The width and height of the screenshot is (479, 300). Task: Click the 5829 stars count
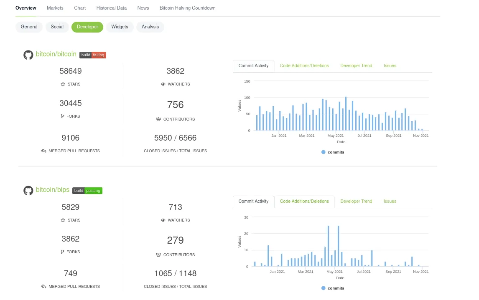tap(71, 207)
